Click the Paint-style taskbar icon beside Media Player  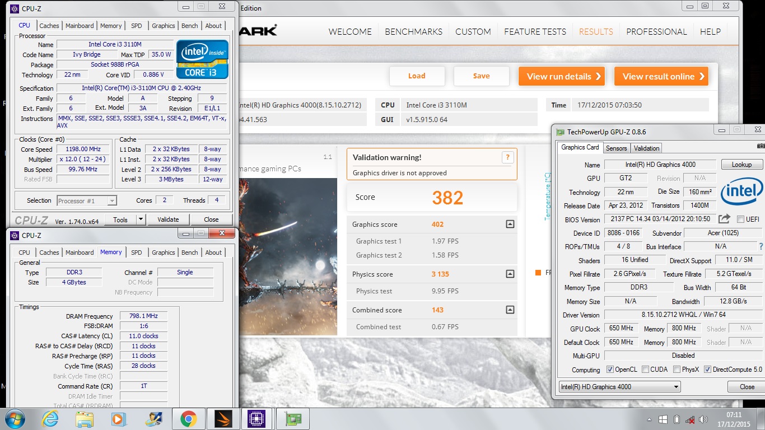153,419
